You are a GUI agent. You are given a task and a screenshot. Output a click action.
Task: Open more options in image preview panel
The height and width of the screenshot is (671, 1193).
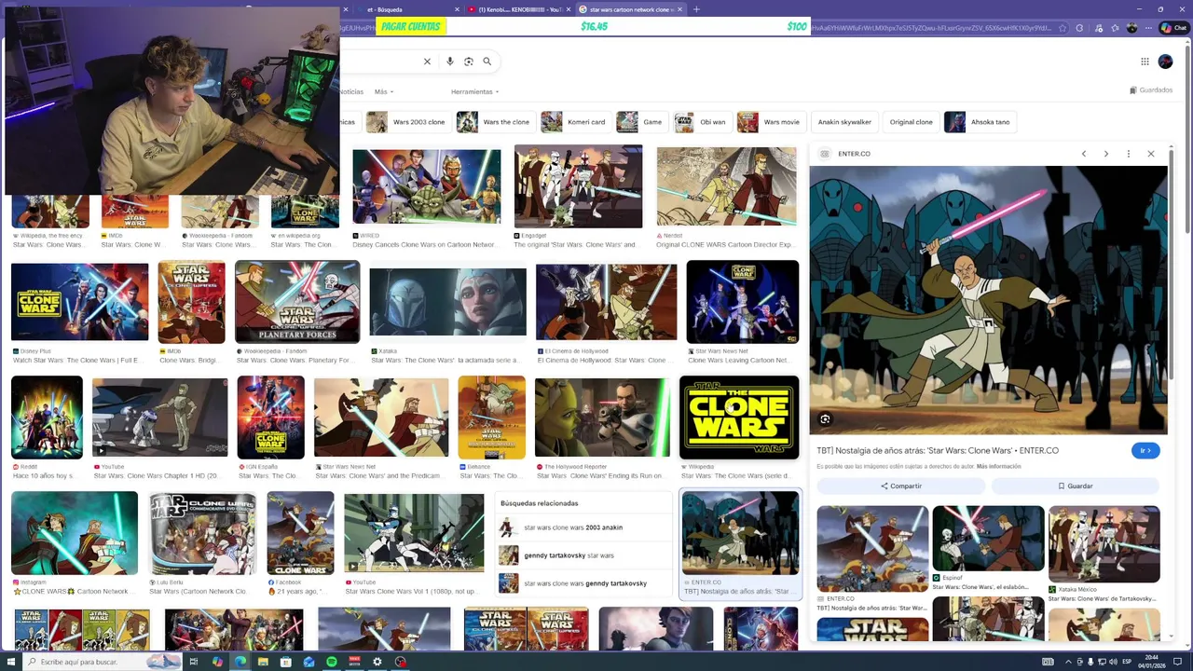(x=1129, y=154)
